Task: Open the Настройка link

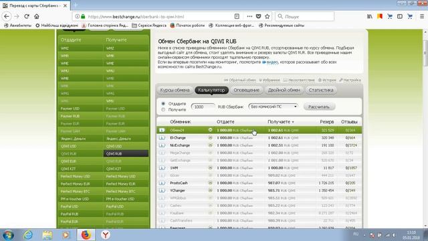Action: [x=350, y=80]
